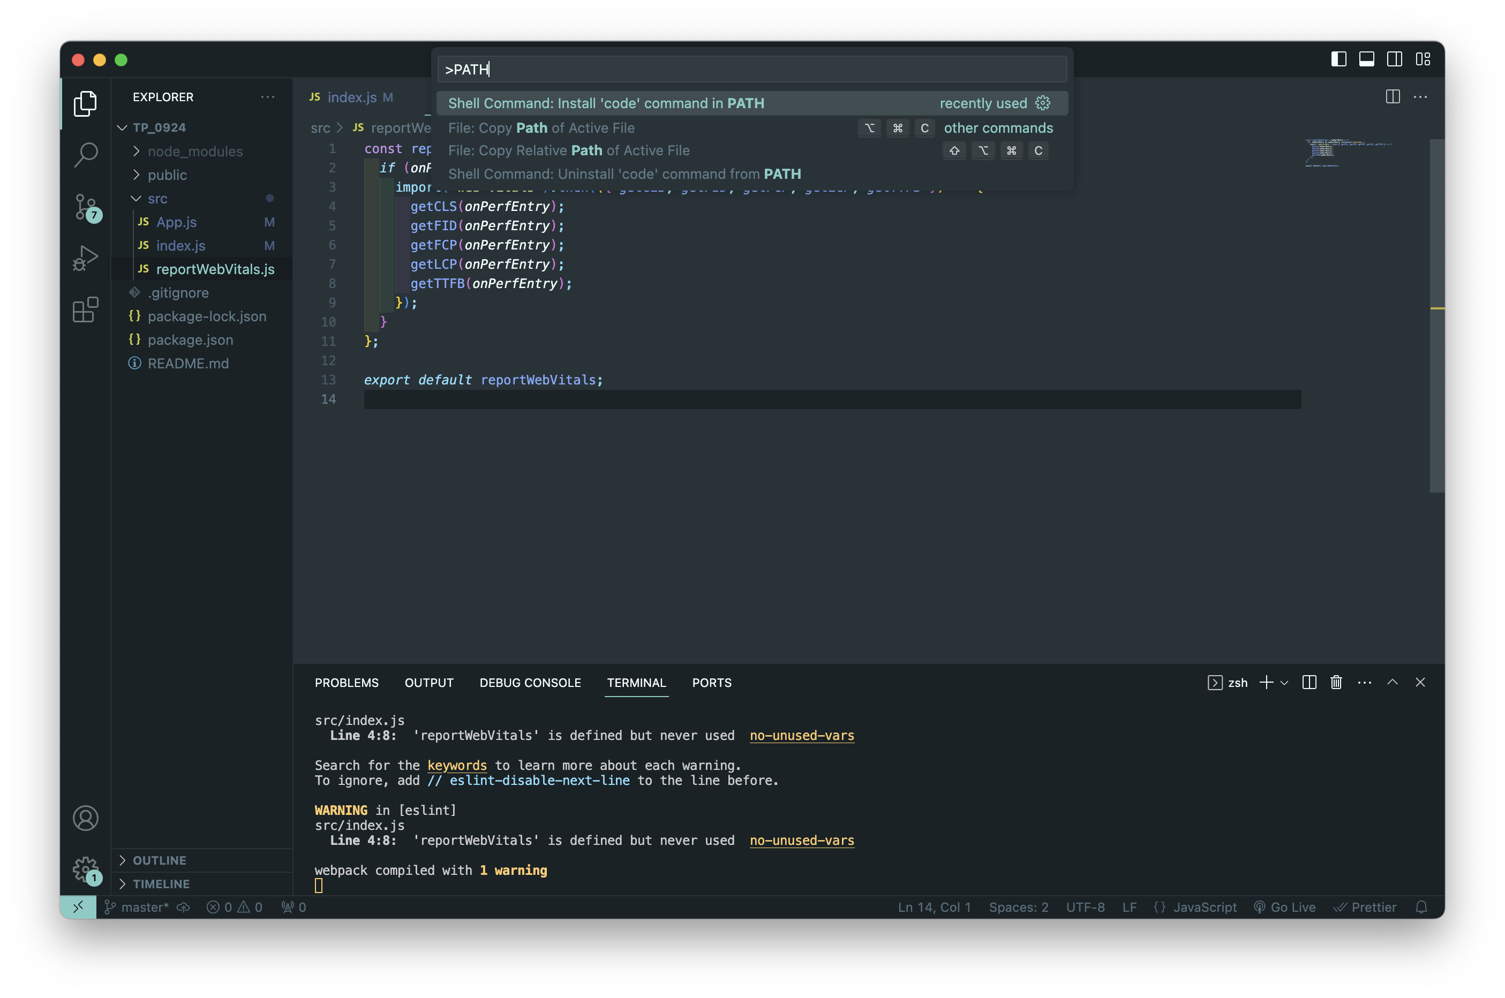Expand the public folder
This screenshot has width=1505, height=998.
pyautogui.click(x=202, y=175)
